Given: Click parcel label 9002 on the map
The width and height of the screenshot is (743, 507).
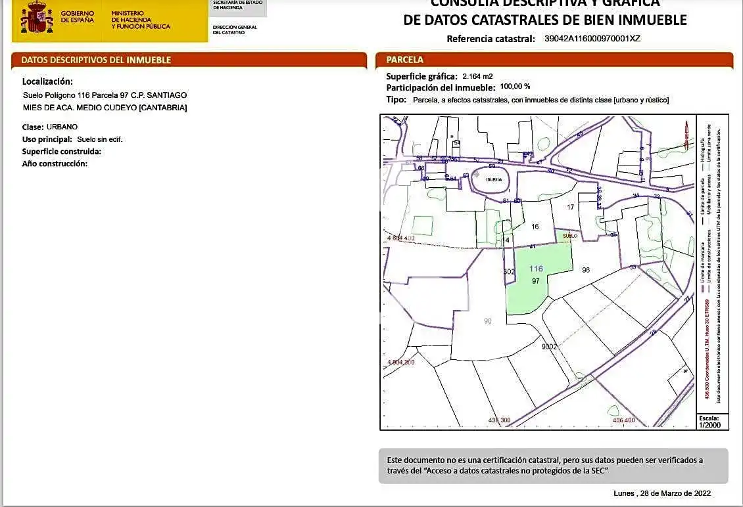Looking at the screenshot, I should 549,347.
